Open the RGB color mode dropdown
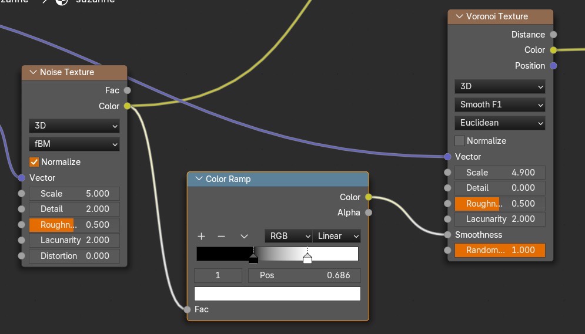The height and width of the screenshot is (334, 585). (x=289, y=236)
